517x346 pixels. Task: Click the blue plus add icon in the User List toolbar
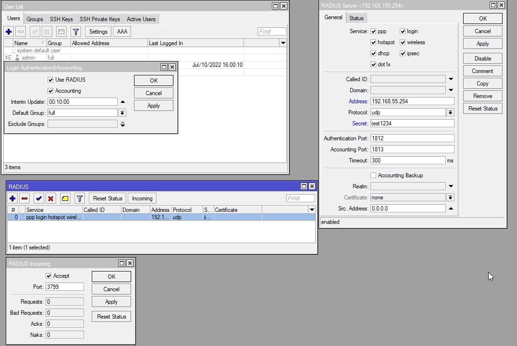point(9,32)
